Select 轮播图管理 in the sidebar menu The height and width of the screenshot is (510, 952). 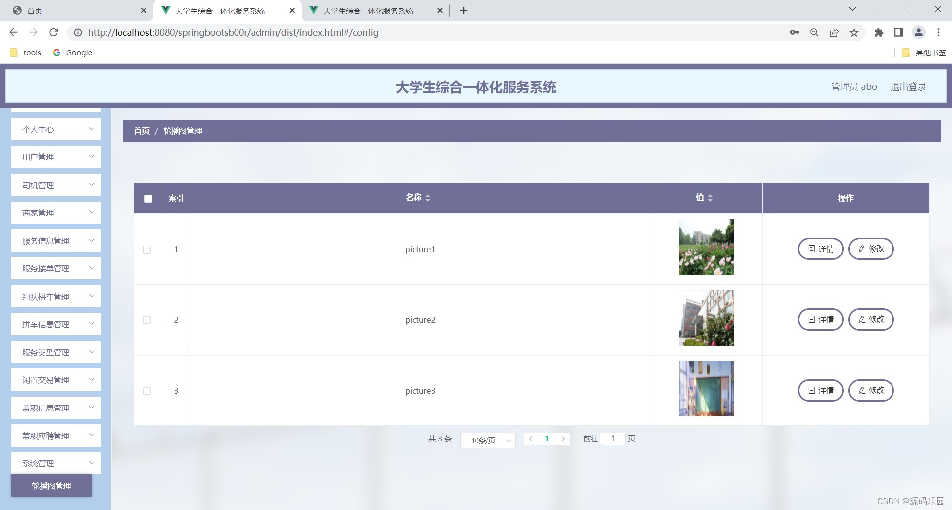pos(51,486)
